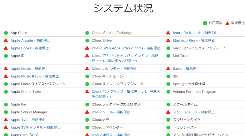The width and height of the screenshot is (245, 136).
Task: Click the red triangle beside iCloudアカウントおよびサインイン
Action: click(x=87, y=56)
